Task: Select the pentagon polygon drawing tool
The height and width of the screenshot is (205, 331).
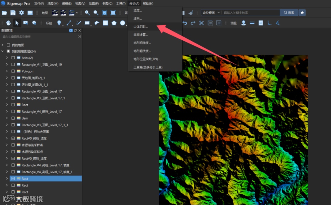Action: click(x=114, y=23)
